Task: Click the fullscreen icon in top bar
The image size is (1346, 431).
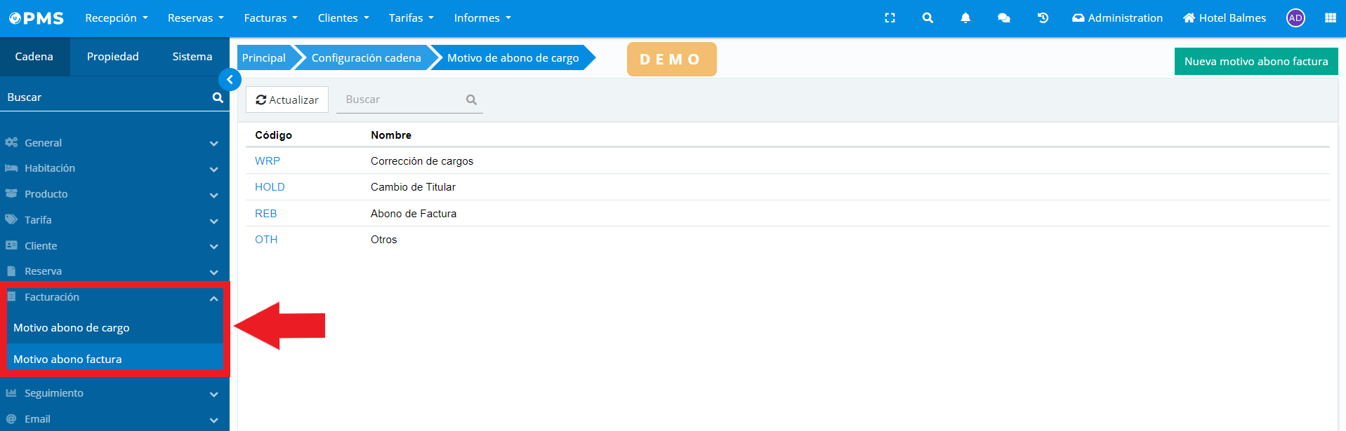Action: coord(890,18)
